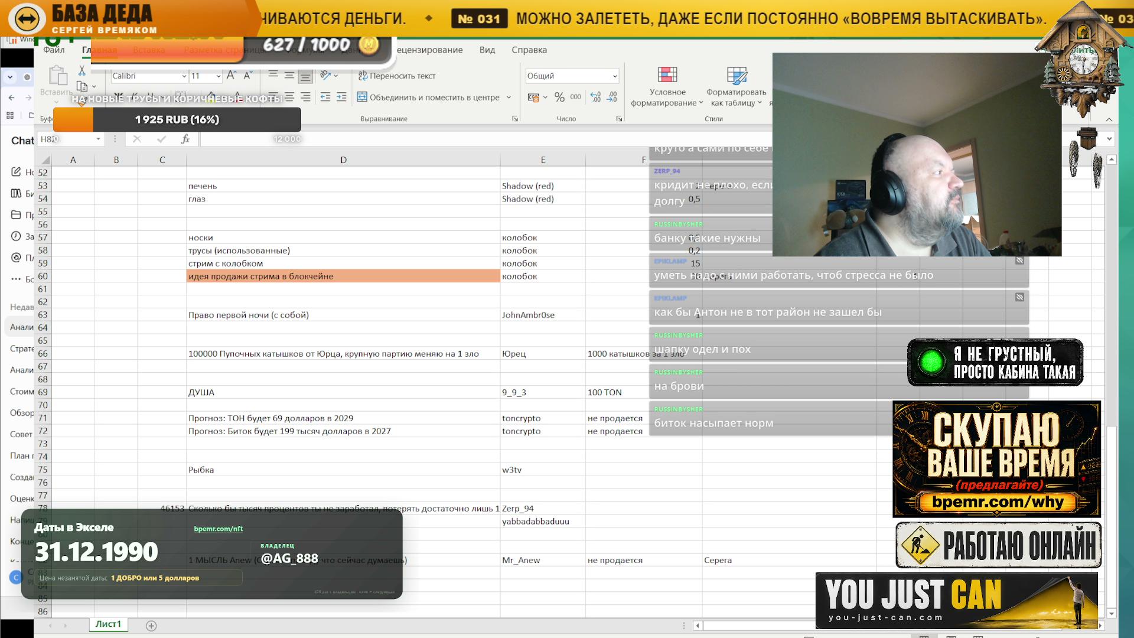Toggle right horizontal alignment
1134x638 pixels.
click(305, 97)
